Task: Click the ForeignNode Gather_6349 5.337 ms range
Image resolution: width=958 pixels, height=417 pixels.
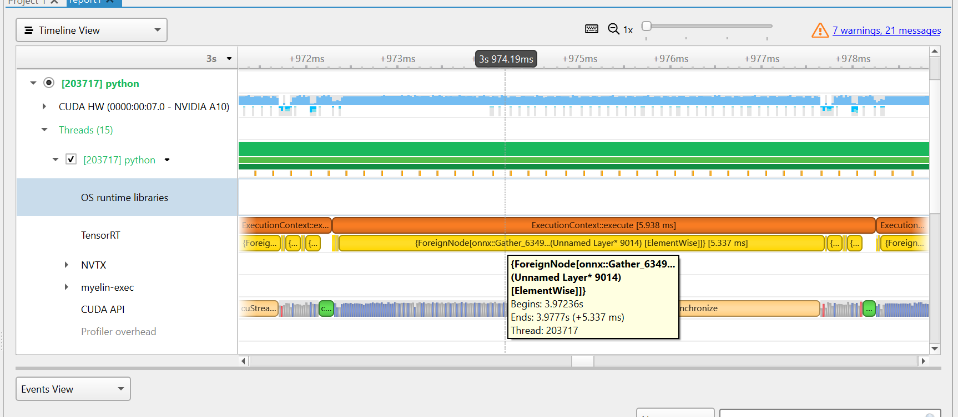Action: 581,243
